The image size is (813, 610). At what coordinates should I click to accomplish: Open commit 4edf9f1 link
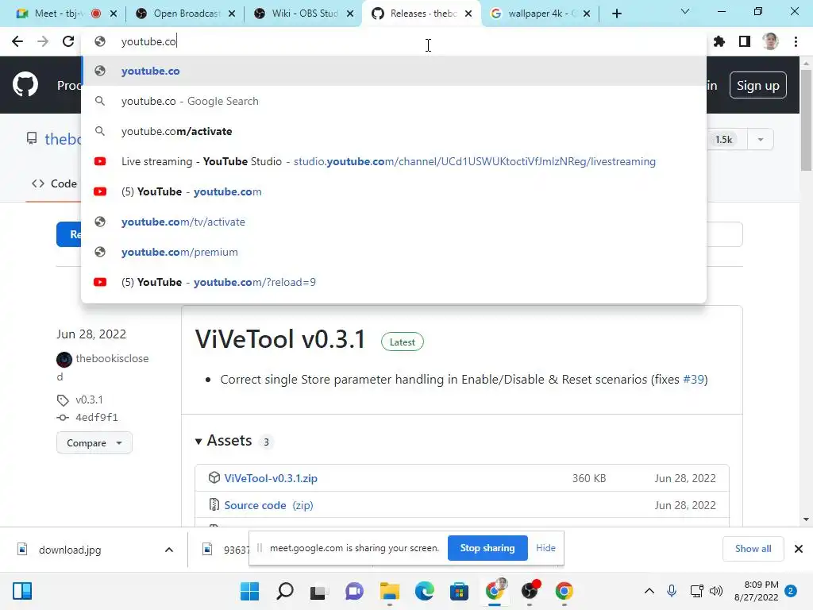[x=97, y=418]
